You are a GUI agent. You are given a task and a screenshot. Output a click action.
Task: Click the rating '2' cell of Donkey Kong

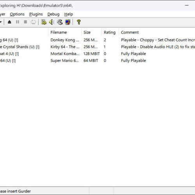click(x=105, y=40)
